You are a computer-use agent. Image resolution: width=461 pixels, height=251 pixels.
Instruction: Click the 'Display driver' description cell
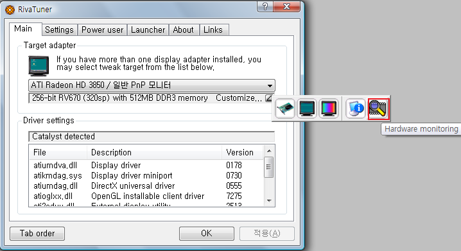116,166
